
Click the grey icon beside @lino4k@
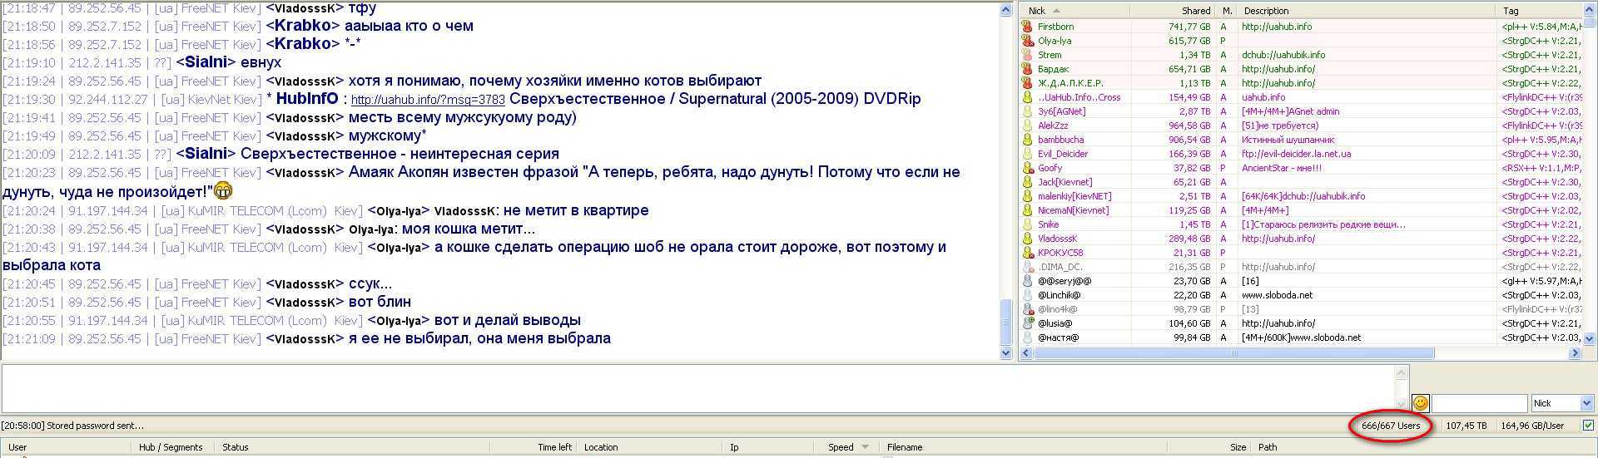tap(1027, 309)
